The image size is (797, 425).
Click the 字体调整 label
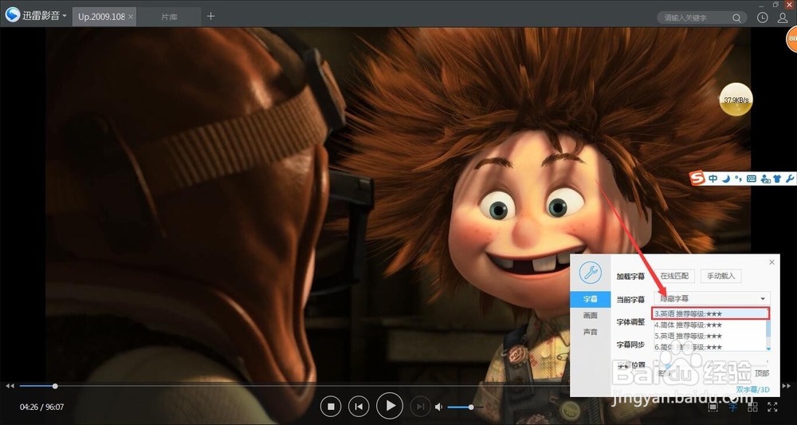630,322
